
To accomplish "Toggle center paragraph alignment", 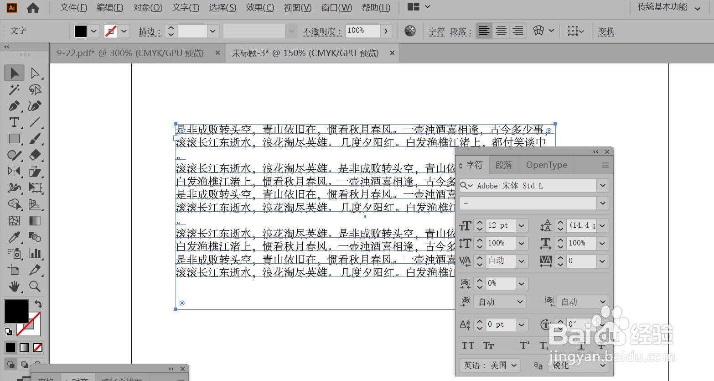I will 501,31.
